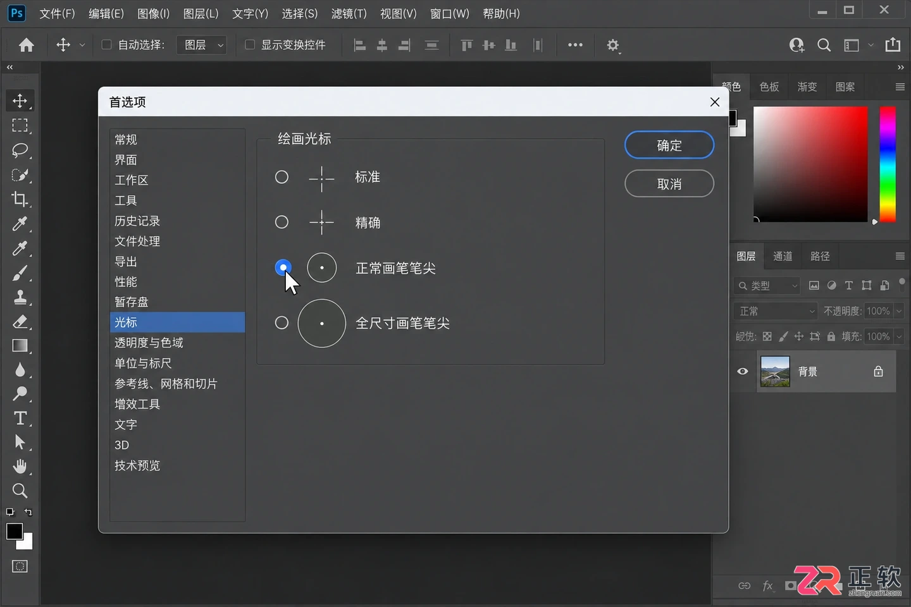Image resolution: width=911 pixels, height=607 pixels.
Task: Select the 精确 cursor radio button
Action: 282,222
